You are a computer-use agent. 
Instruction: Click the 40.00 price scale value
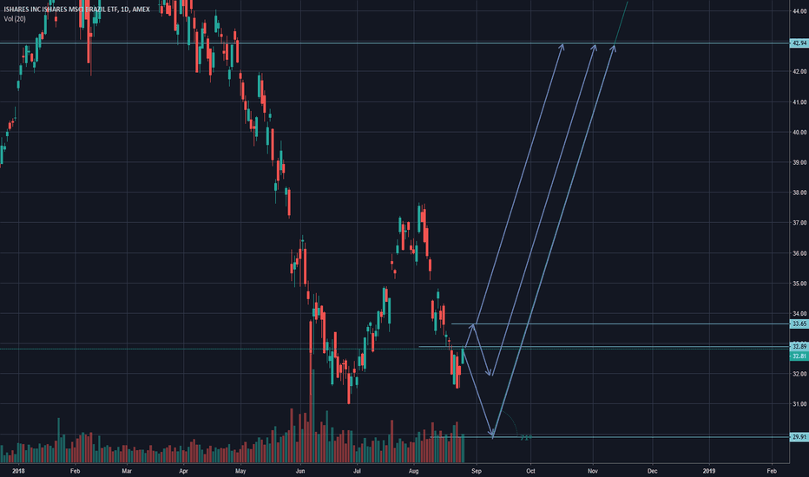tap(799, 133)
